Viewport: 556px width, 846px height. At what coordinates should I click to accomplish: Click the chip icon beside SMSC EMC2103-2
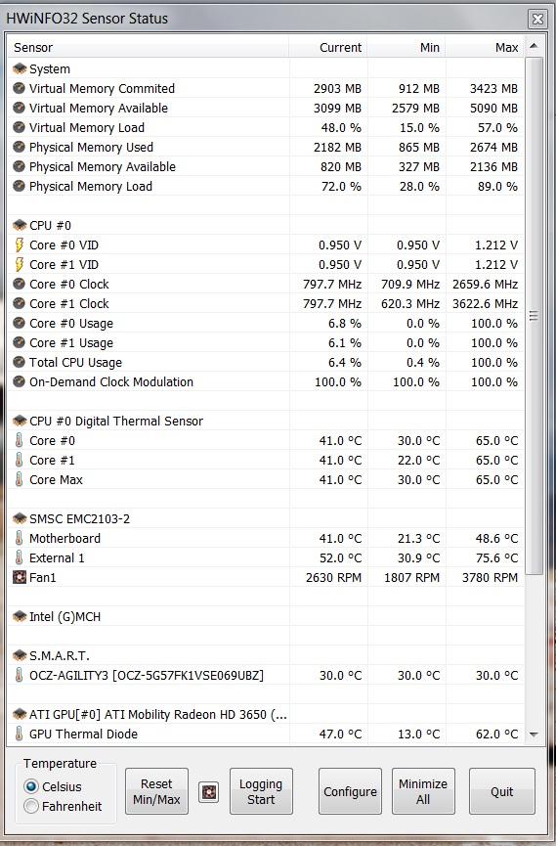[20, 518]
